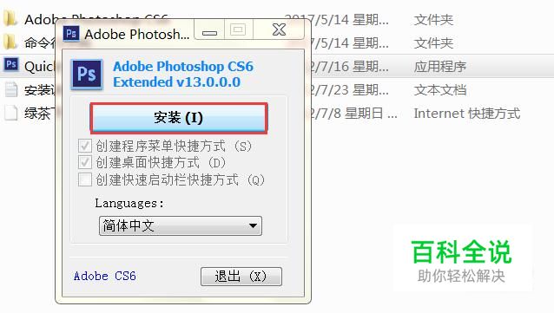Enable 创建快速启动栏快捷方式 checkbox
Viewport: 554px width, 313px height.
(85, 179)
